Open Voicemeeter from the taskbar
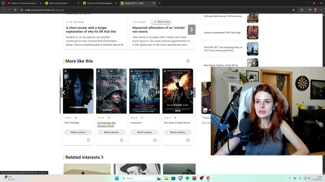 pos(194,178)
